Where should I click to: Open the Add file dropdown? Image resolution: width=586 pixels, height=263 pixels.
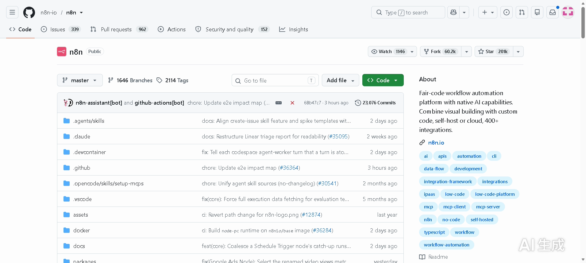coord(341,80)
